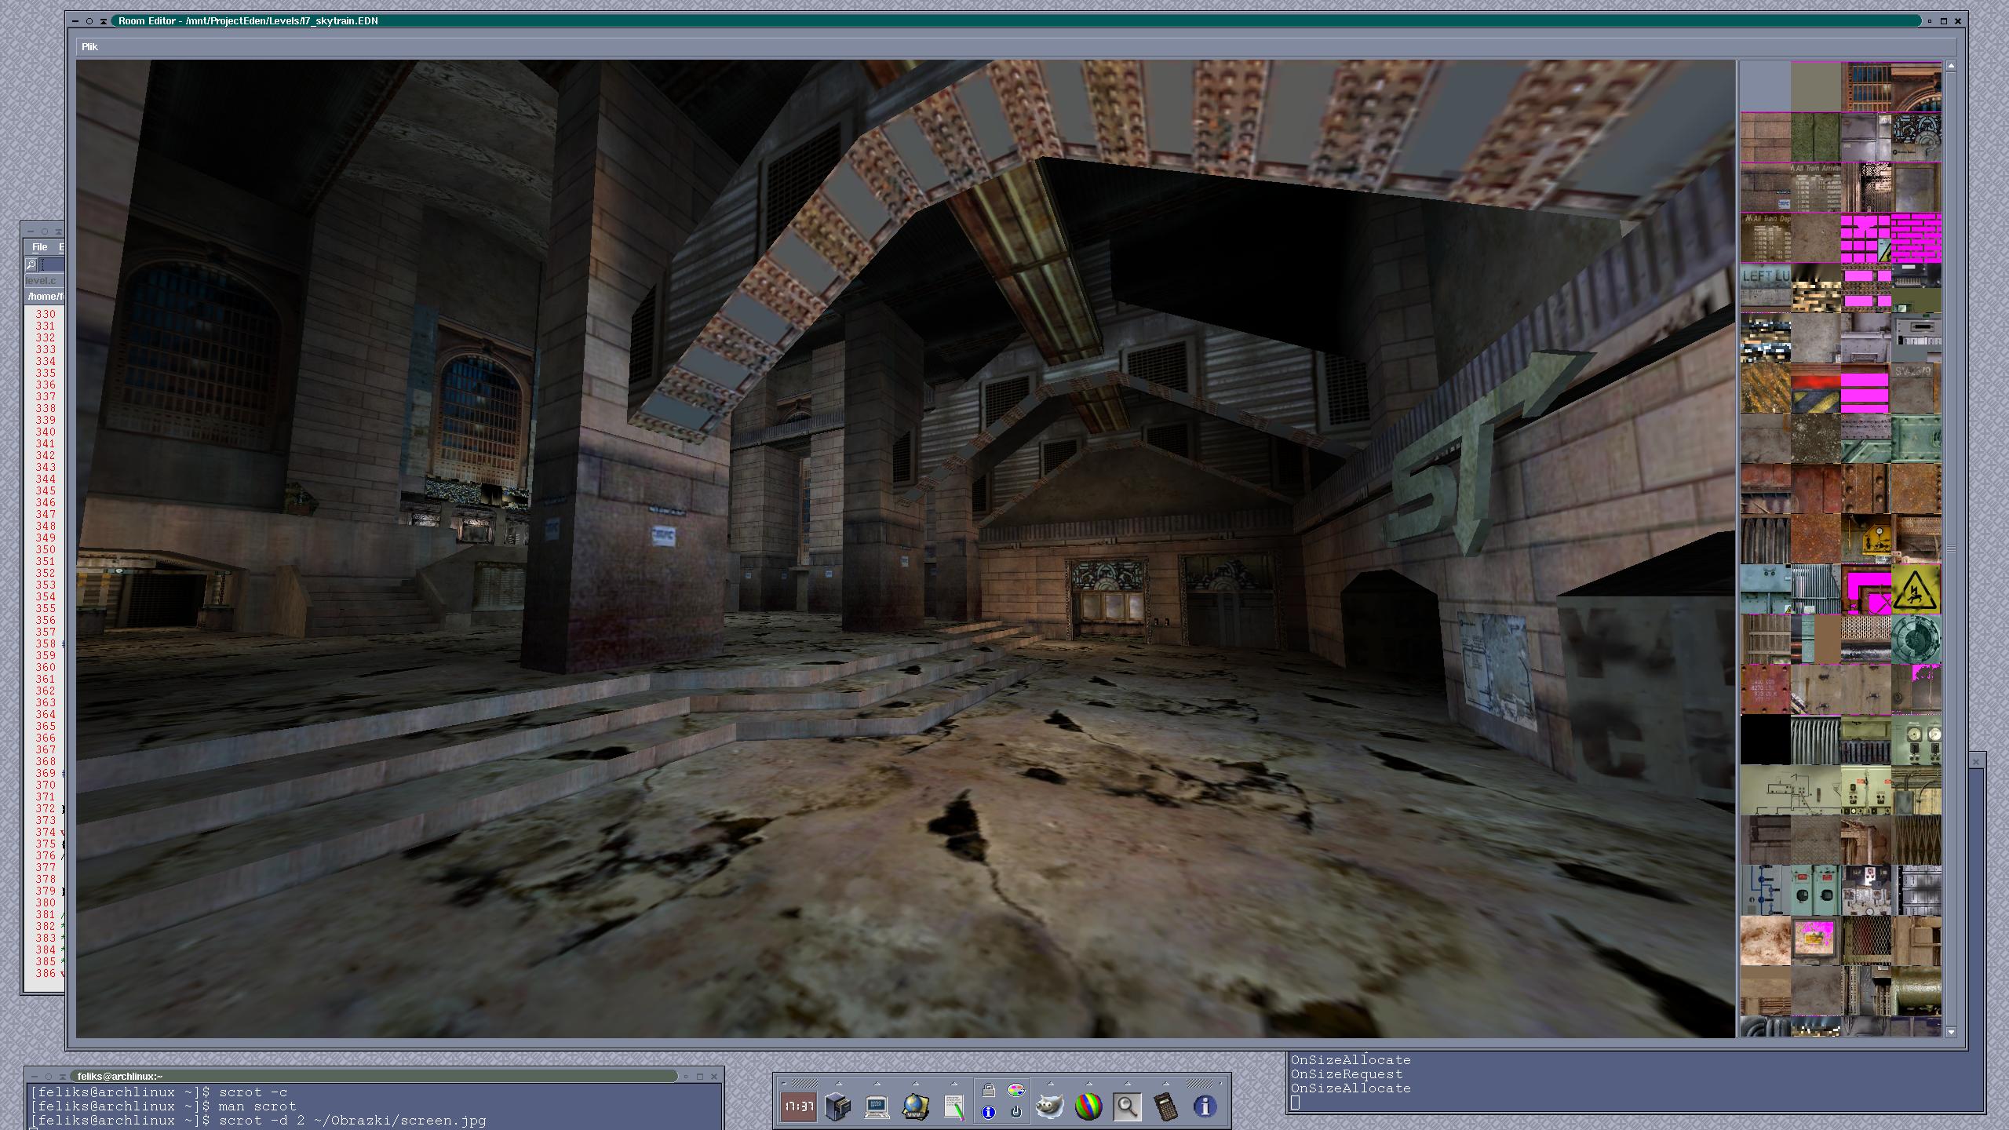Click the lock screen padlock icon
This screenshot has height=1130, width=2009.
pos(989,1091)
